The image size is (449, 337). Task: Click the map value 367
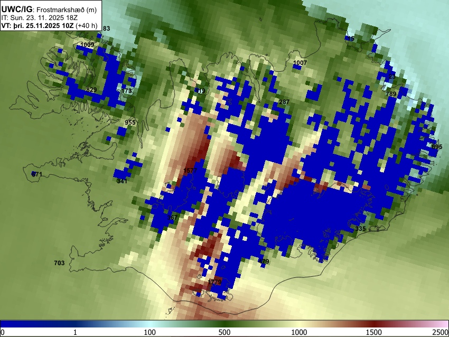coord(172,218)
